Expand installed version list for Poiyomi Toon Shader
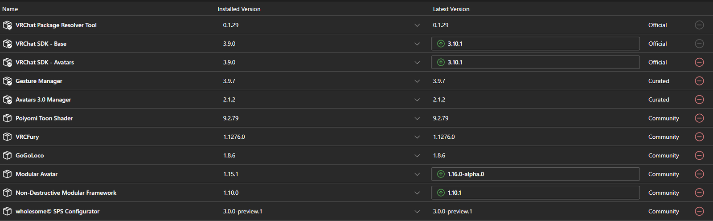Screen dimensions: 713x221 (417, 118)
